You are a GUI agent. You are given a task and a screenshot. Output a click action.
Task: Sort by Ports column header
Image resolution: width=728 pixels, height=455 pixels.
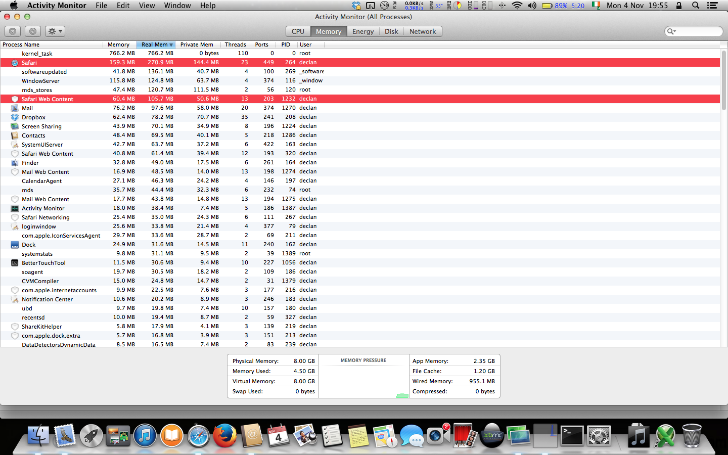click(262, 44)
